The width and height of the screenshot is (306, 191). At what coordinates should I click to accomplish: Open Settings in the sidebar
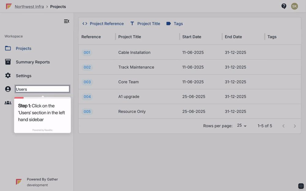click(24, 75)
